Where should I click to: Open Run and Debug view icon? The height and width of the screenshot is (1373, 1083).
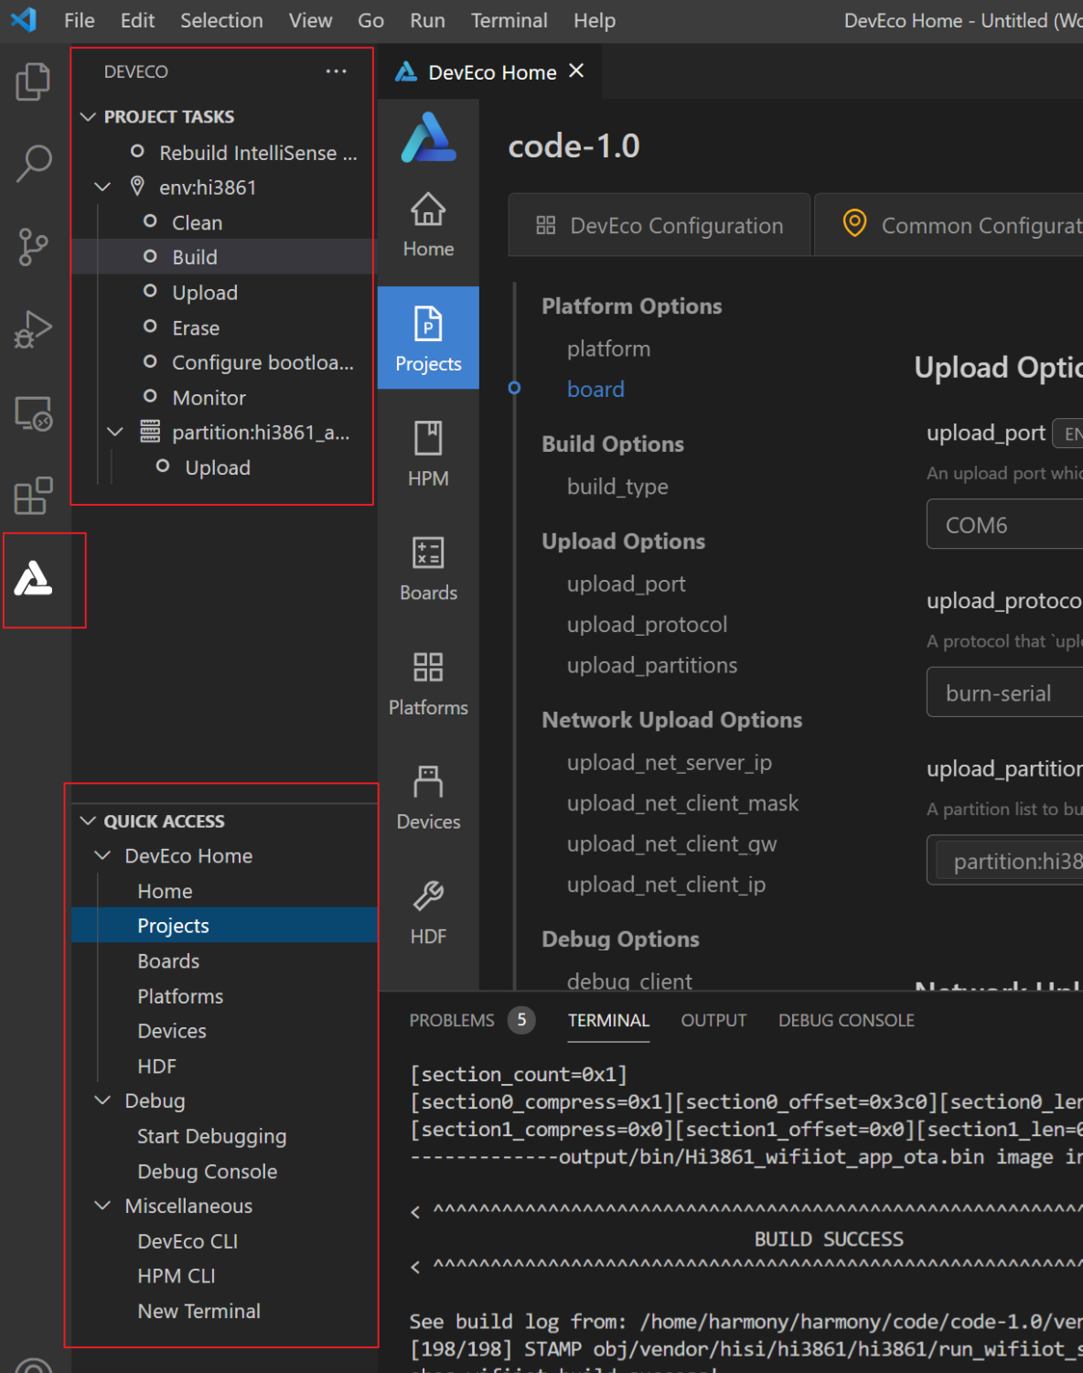pos(34,330)
